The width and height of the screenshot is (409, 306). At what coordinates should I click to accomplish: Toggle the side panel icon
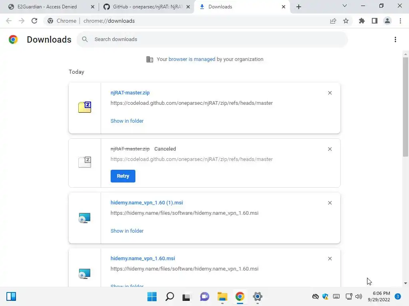[x=375, y=21]
